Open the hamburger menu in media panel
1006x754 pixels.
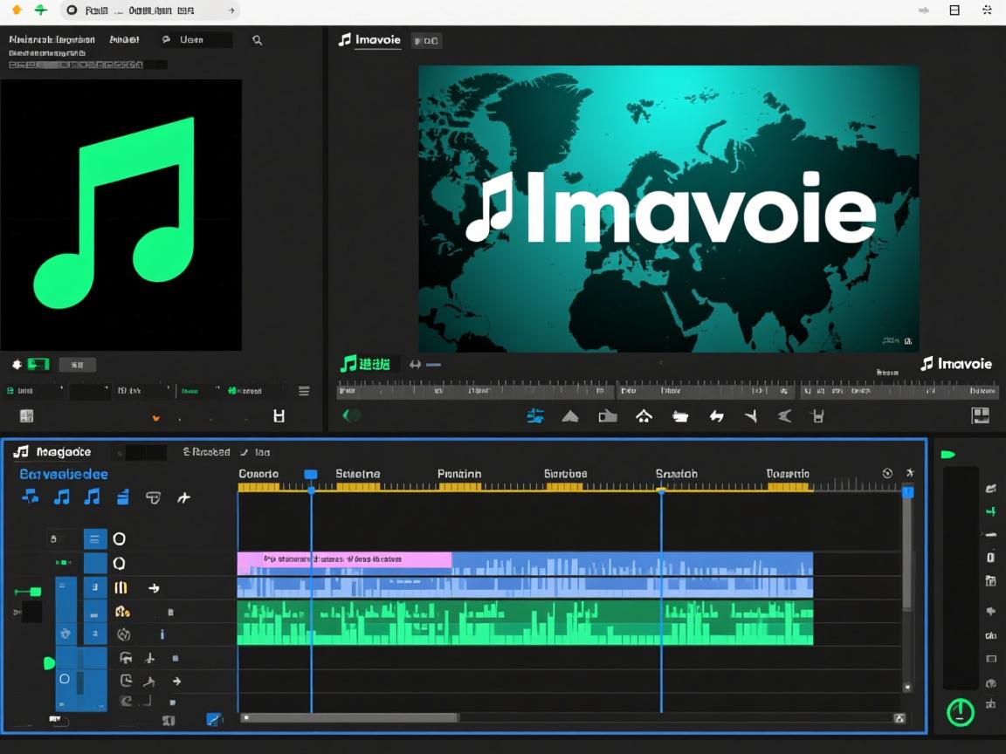tap(304, 391)
